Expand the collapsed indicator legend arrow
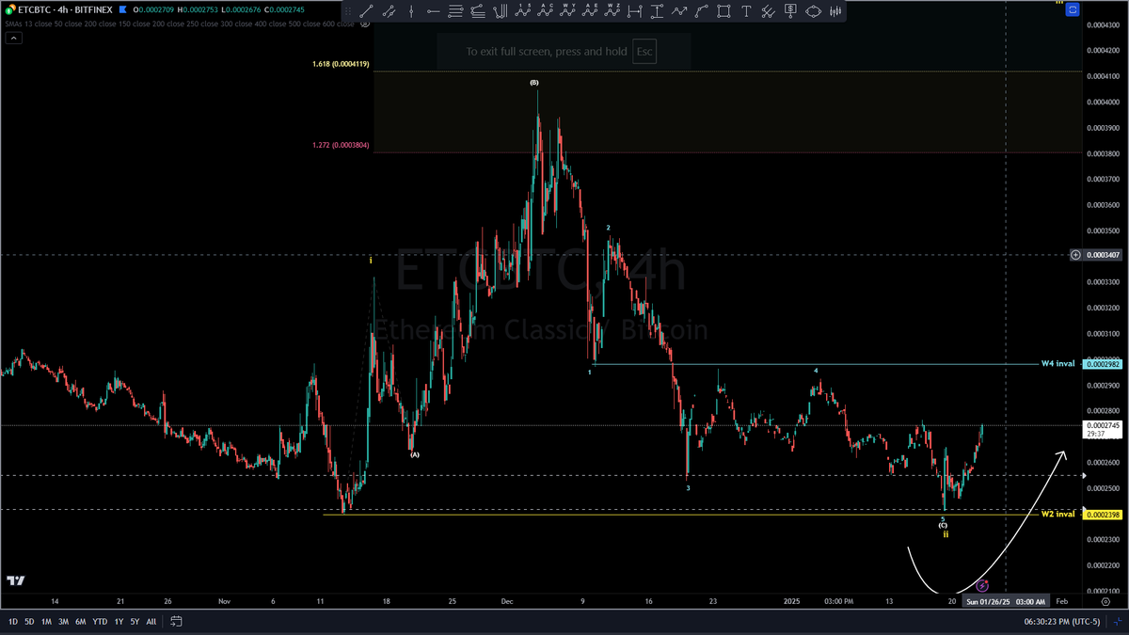Viewport: 1129px width, 635px height. (12, 39)
